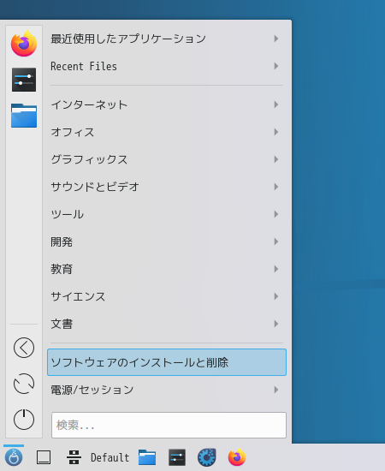
Task: Click the power shutdown icon
Action: click(x=24, y=420)
